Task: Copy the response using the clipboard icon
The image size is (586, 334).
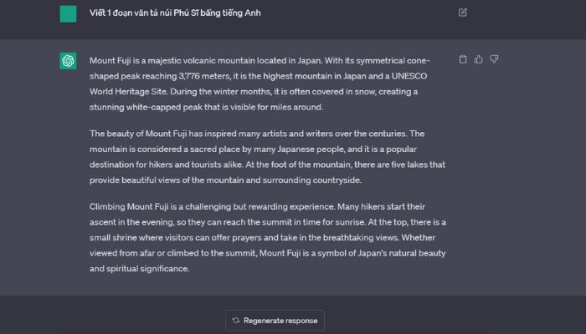Action: [x=463, y=59]
